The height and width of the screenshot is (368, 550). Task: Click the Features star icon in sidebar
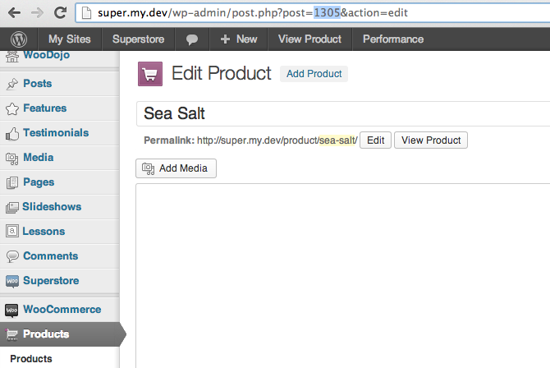pyautogui.click(x=12, y=108)
